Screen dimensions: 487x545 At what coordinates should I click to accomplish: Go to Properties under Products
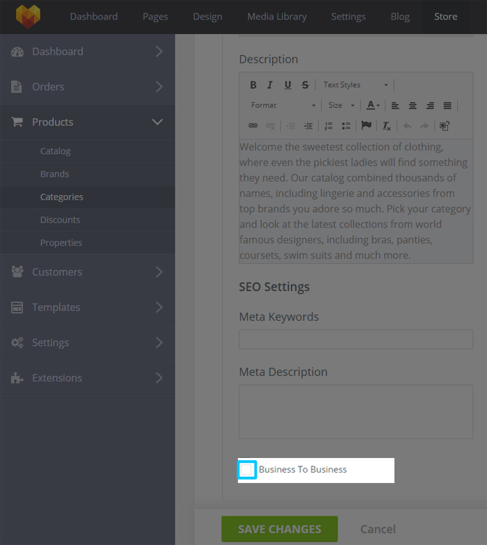coord(61,243)
